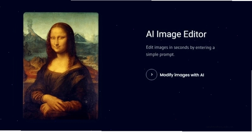Click the yeukhoahoc.edu.vn watermark text
252x132 pixels.
[x=219, y=127]
